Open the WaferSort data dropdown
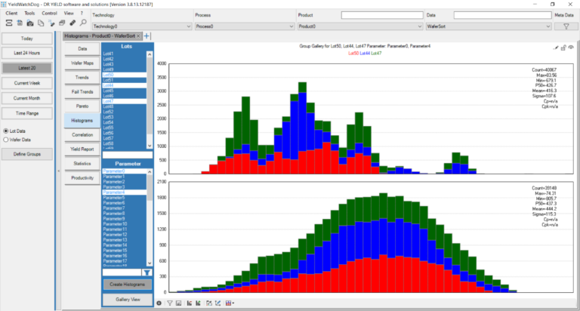Image resolution: width=580 pixels, height=311 pixels. coord(489,26)
